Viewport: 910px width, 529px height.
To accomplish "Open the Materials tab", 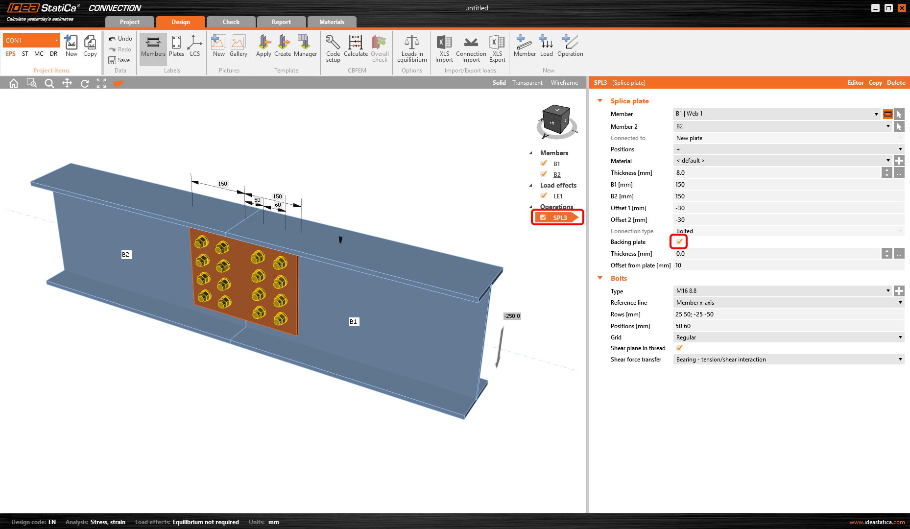I will coord(332,22).
